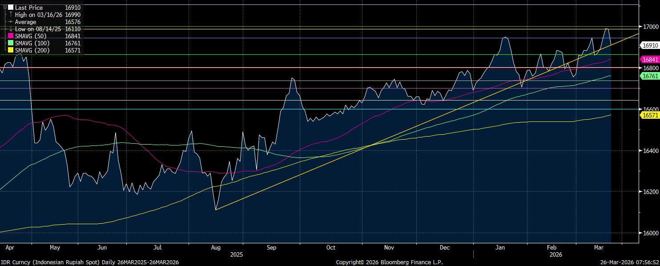660x266 pixels.
Task: Click the 2026 year label on axis
Action: (x=555, y=255)
